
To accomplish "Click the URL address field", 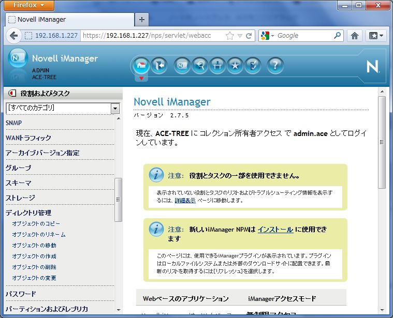I will click(x=153, y=36).
